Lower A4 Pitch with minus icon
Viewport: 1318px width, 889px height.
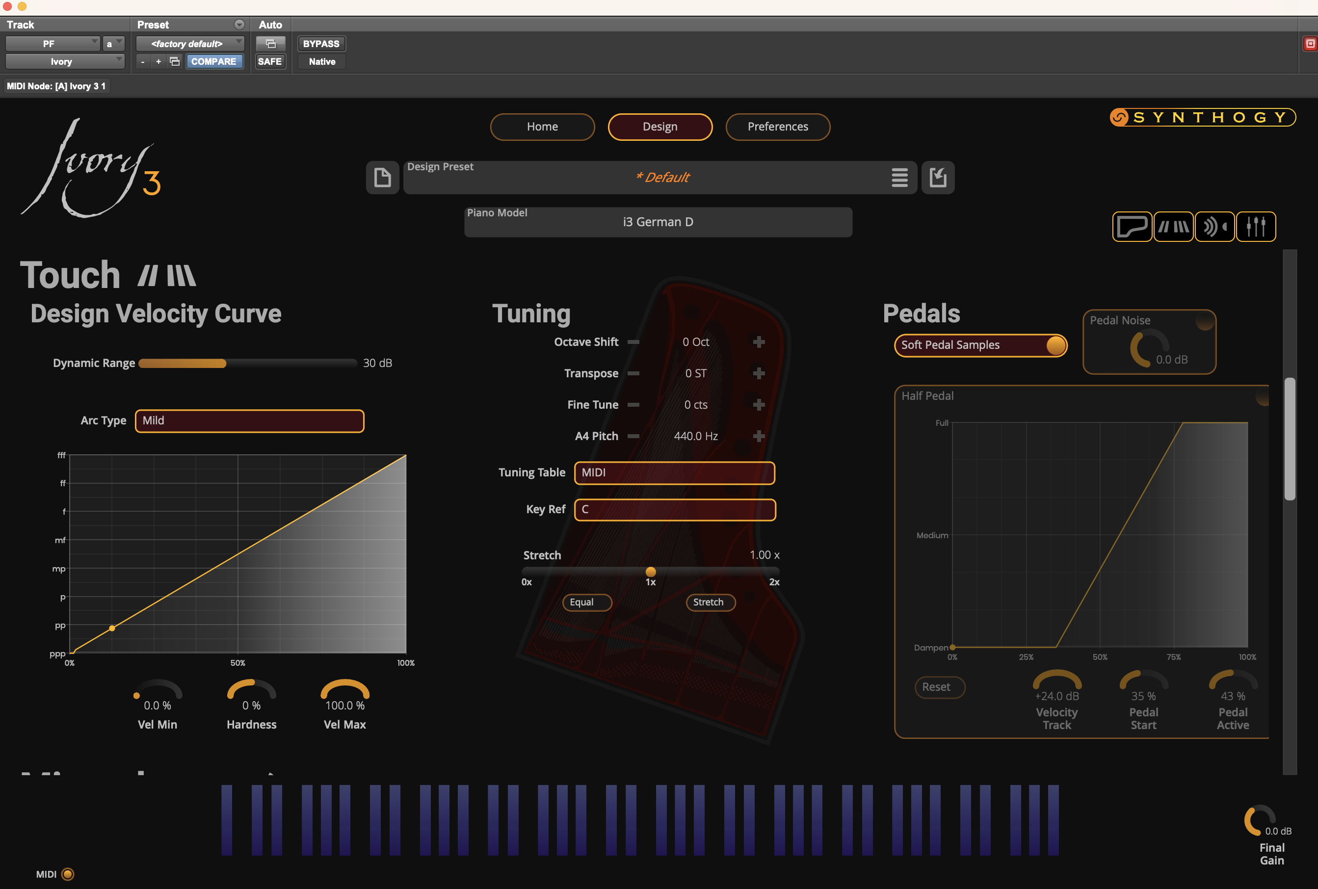point(634,436)
